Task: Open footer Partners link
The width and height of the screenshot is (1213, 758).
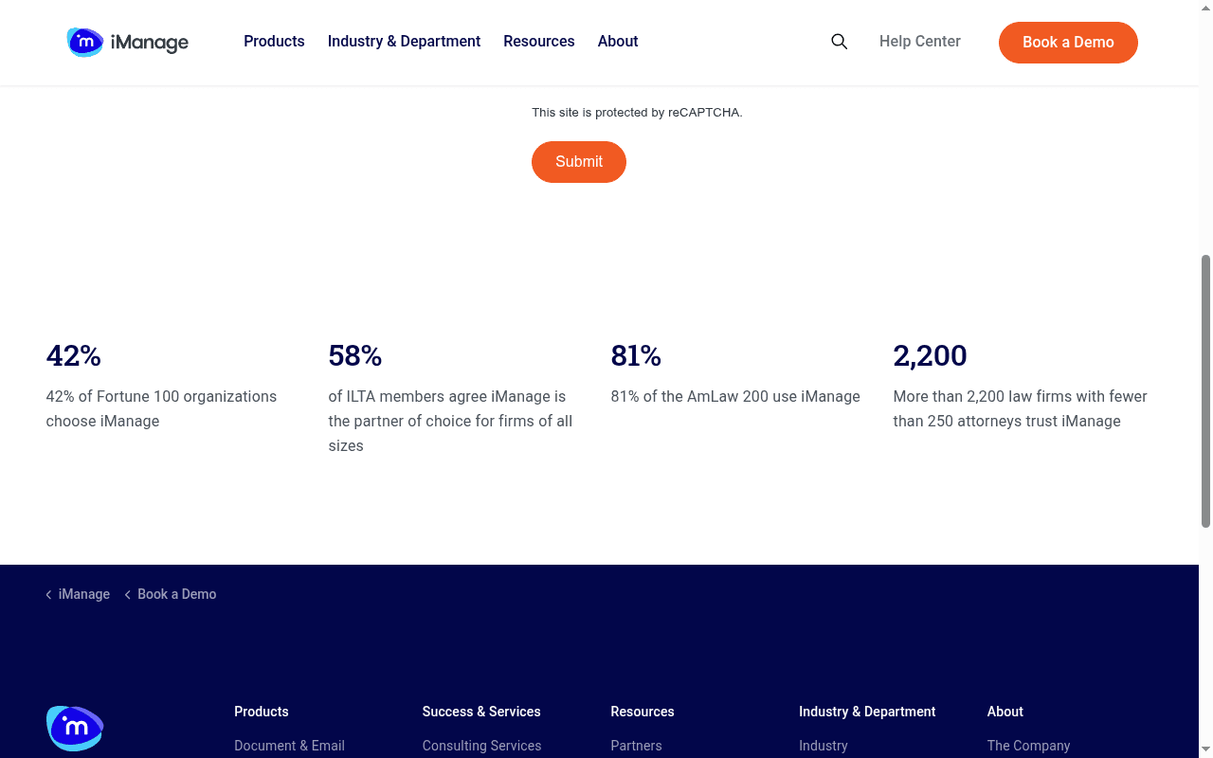Action: tap(636, 746)
